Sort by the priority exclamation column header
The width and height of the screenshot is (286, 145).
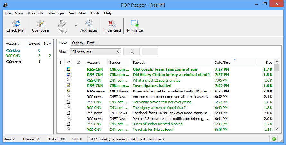(x=61, y=63)
